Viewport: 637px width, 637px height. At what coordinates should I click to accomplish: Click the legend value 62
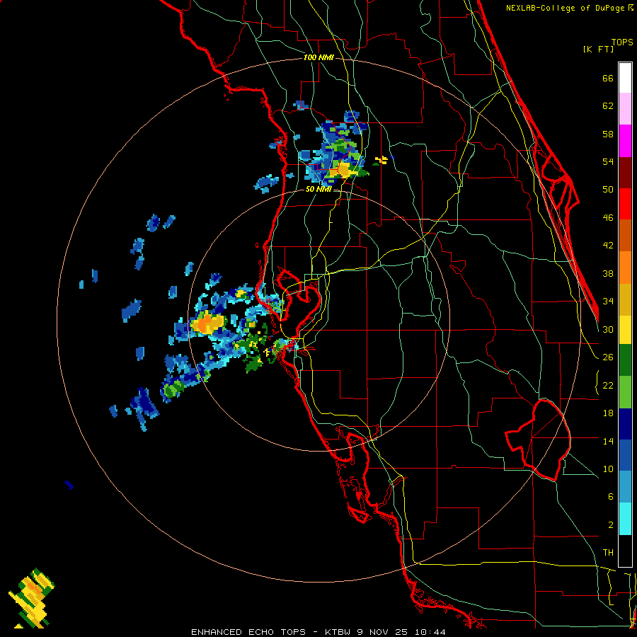pyautogui.click(x=608, y=106)
